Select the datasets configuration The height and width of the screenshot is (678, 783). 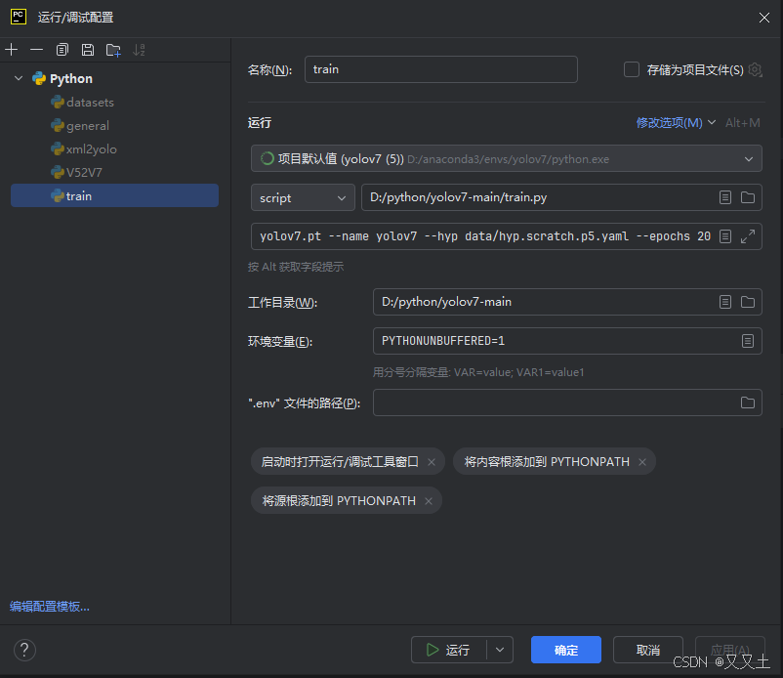[114, 103]
